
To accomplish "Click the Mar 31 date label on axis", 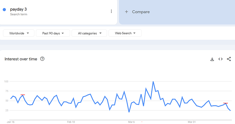I will [192, 122].
